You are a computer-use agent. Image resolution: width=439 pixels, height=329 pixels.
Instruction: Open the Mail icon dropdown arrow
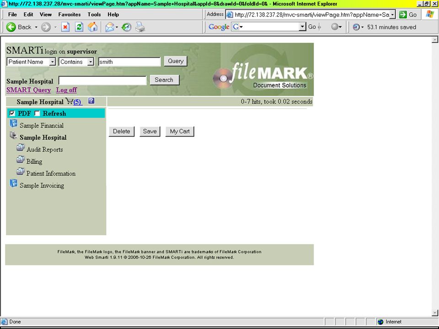tap(117, 27)
